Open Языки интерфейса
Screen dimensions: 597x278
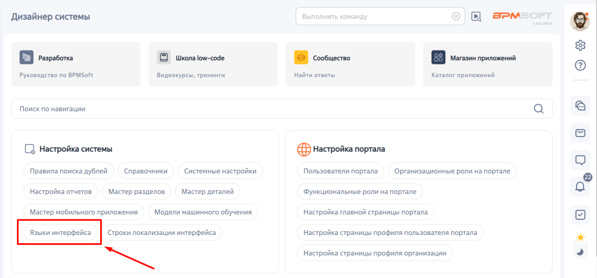[x=61, y=233]
